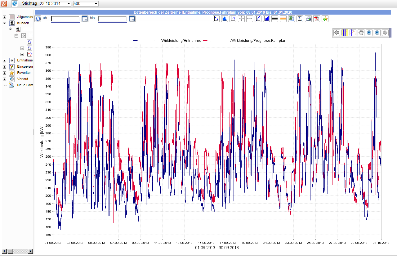Open Neue Bitmap item in tree
Image resolution: width=397 pixels, height=256 pixels.
[x=25, y=85]
